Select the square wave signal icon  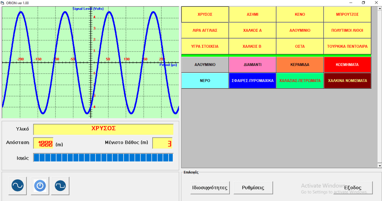coord(60,185)
